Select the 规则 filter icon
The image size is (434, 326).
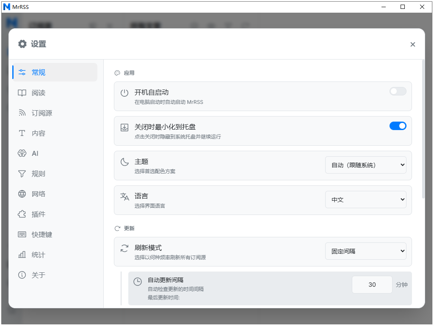[22, 174]
